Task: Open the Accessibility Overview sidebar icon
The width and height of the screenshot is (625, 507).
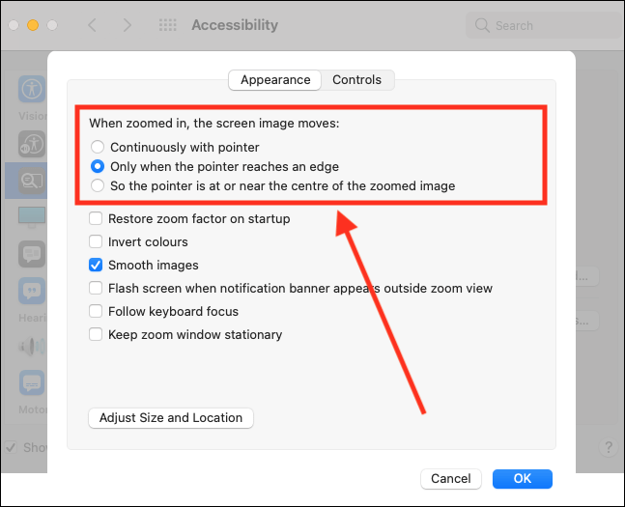Action: [x=32, y=89]
